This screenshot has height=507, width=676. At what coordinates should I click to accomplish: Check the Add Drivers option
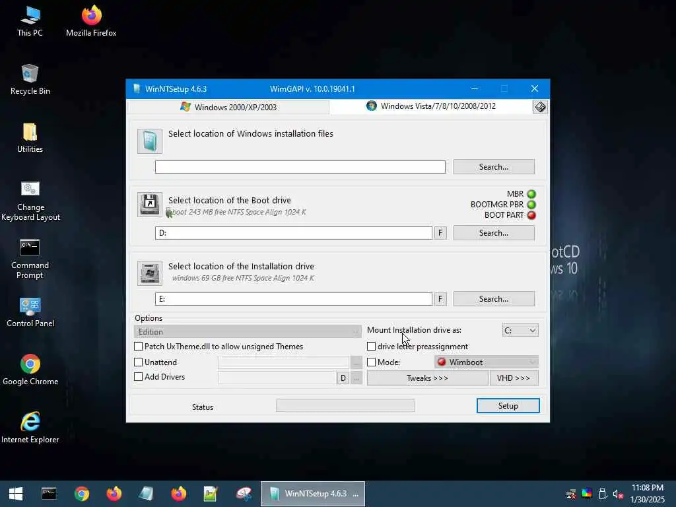(x=139, y=377)
